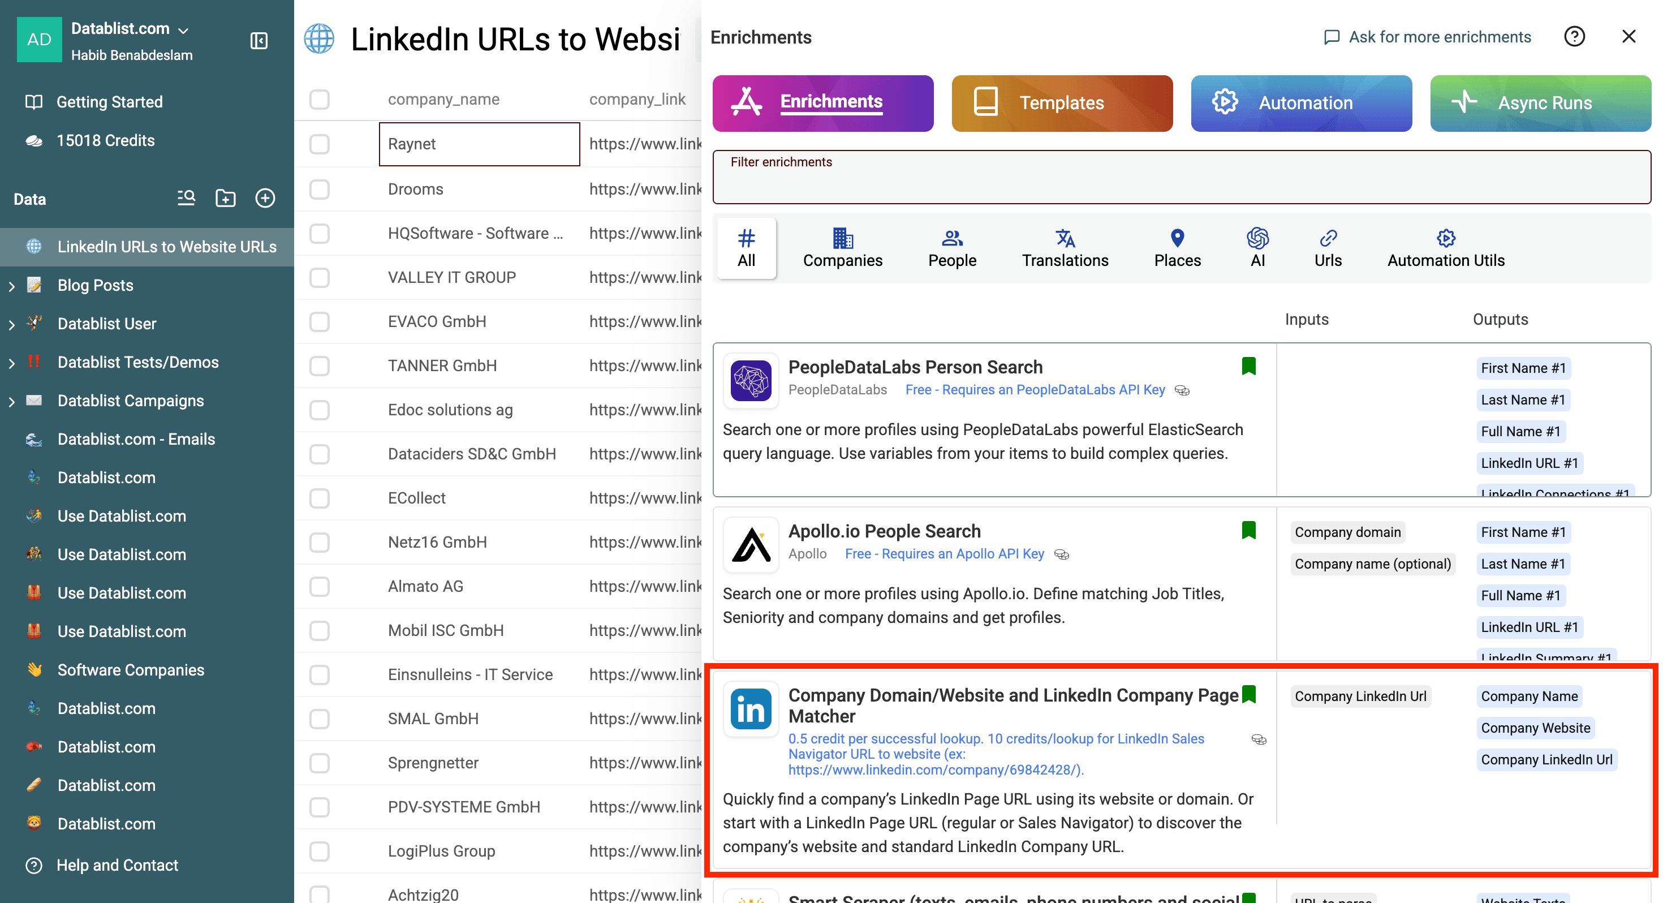
Task: Check the checkbox next to Raynet
Action: point(320,144)
